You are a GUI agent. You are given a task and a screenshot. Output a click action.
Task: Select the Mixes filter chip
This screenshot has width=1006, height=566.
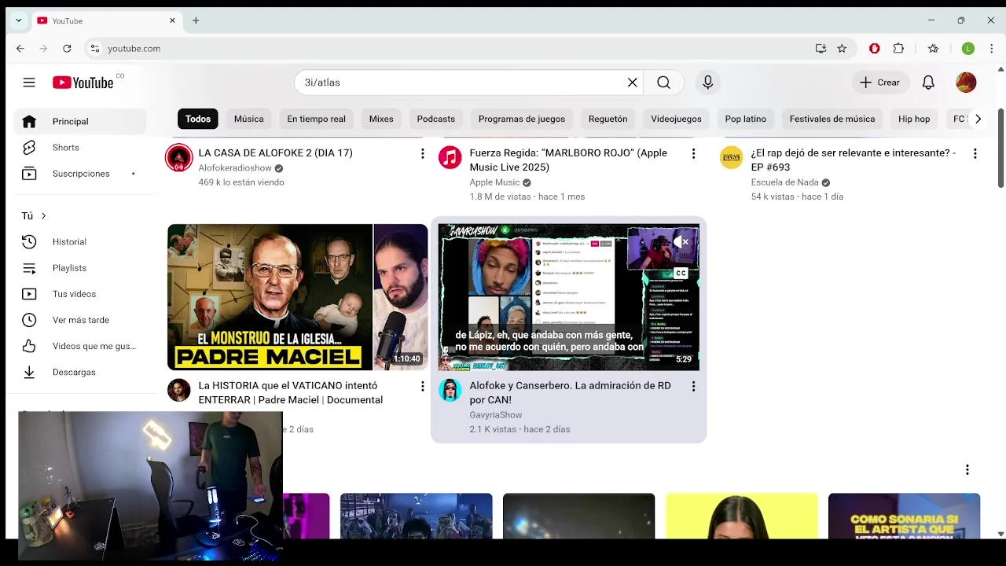click(x=381, y=119)
